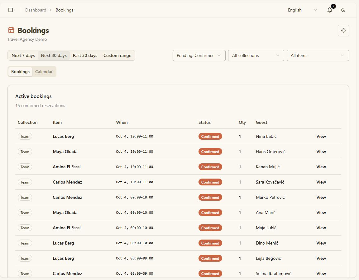Screen dimensions: 359x280
Task: Expand the All collections filter
Action: pyautogui.click(x=256, y=55)
